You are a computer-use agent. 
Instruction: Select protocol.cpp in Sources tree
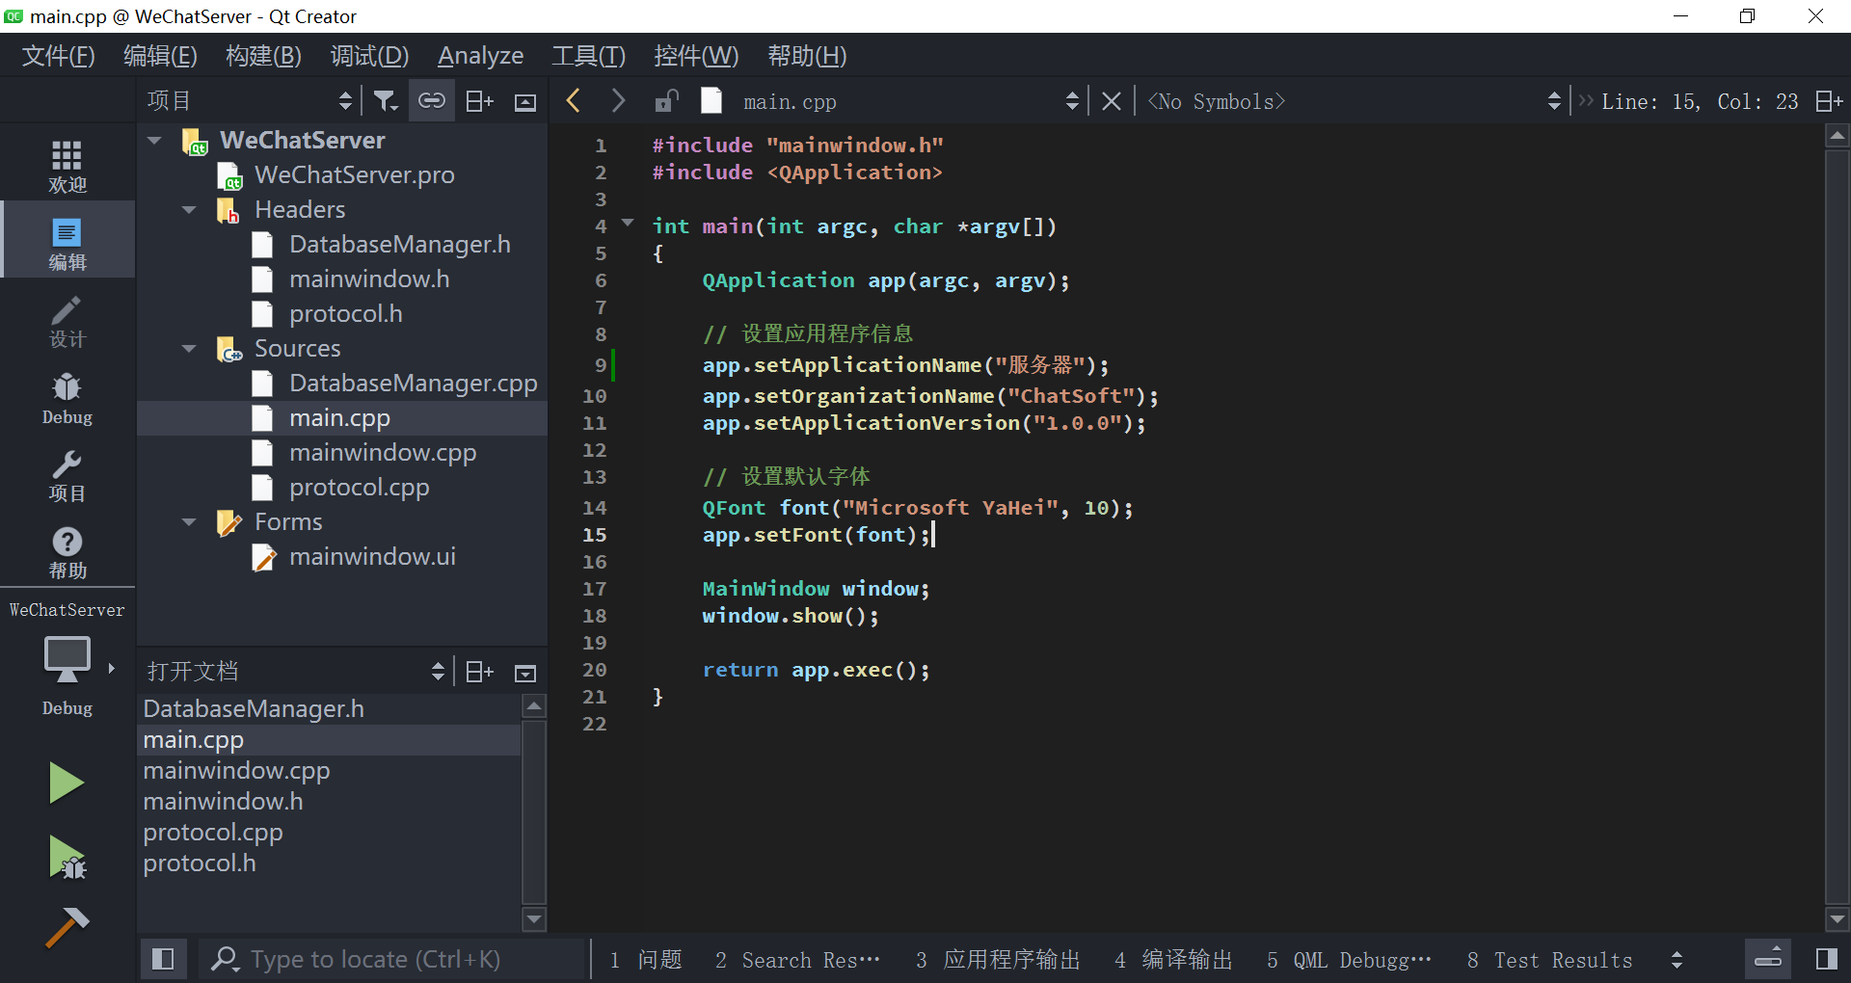coord(359,488)
